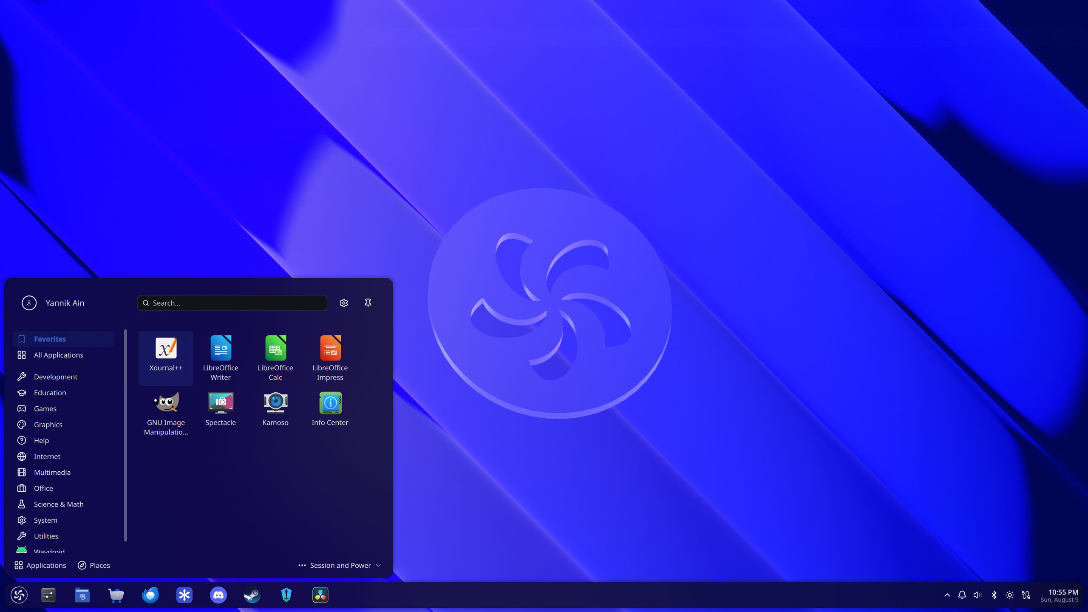1088x612 pixels.
Task: Open the Multimedia category
Action: click(63, 472)
